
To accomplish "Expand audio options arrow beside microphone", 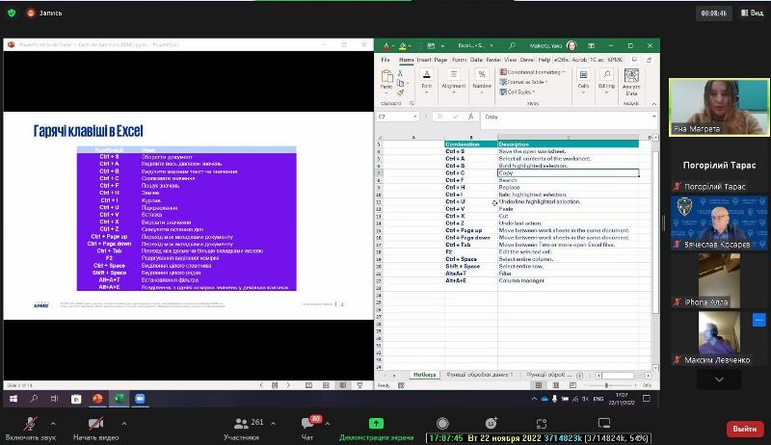I will (52, 422).
